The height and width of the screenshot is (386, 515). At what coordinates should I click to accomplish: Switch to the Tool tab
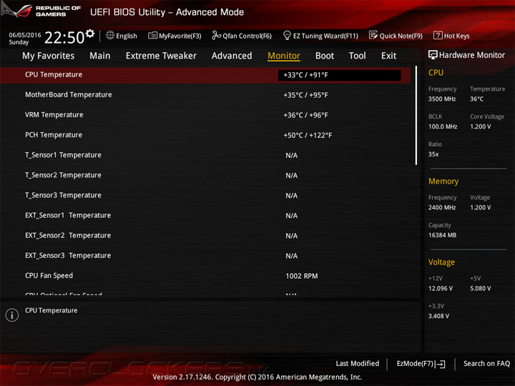358,56
